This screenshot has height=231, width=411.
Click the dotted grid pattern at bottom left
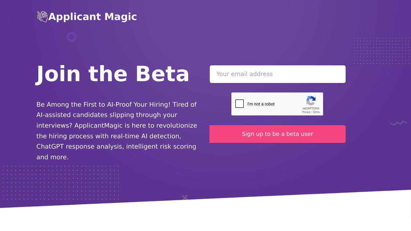60,183
